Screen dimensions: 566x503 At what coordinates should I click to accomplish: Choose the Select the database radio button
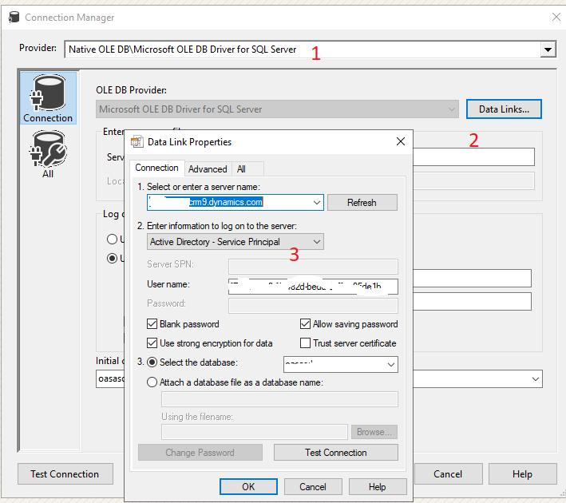coord(152,362)
